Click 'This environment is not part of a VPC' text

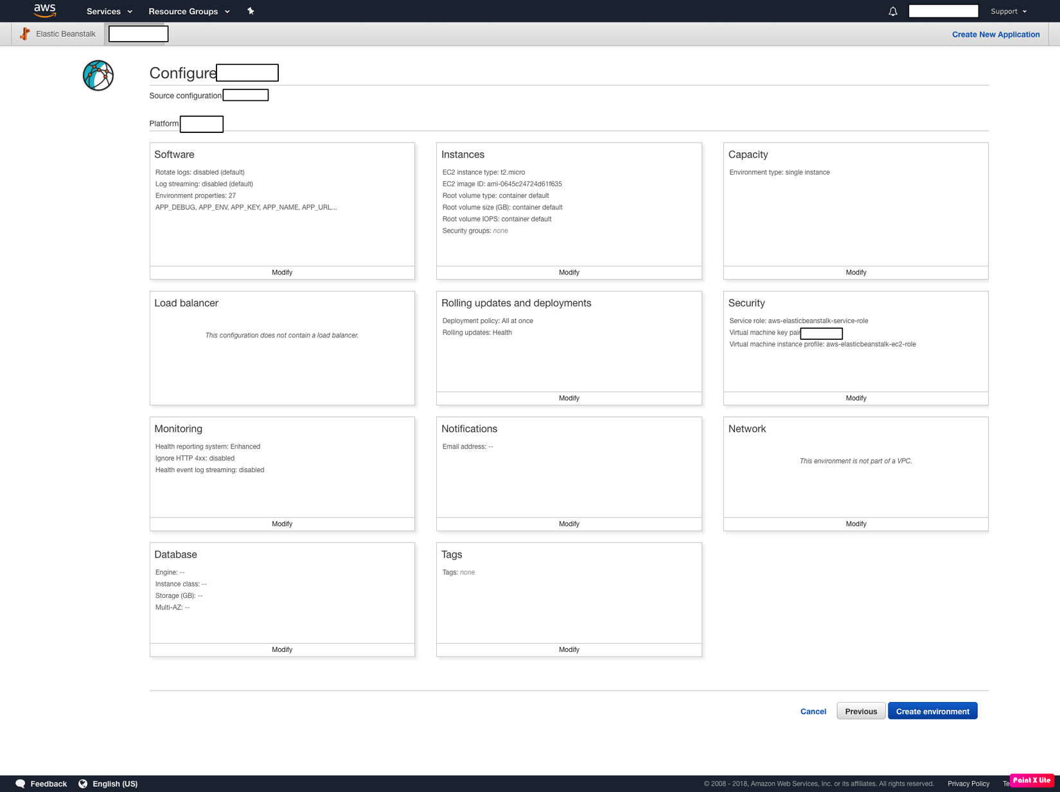856,461
